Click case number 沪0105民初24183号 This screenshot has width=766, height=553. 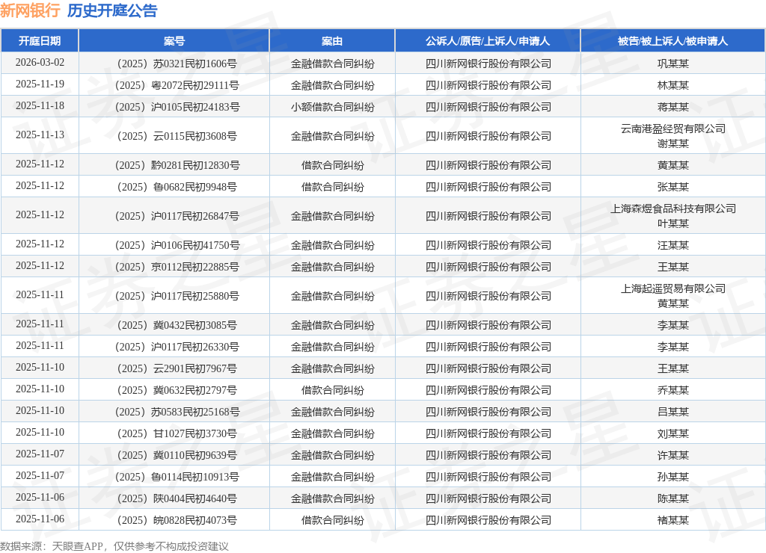tap(177, 107)
